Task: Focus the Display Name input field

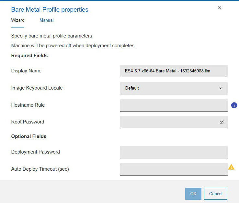Action: click(x=174, y=71)
